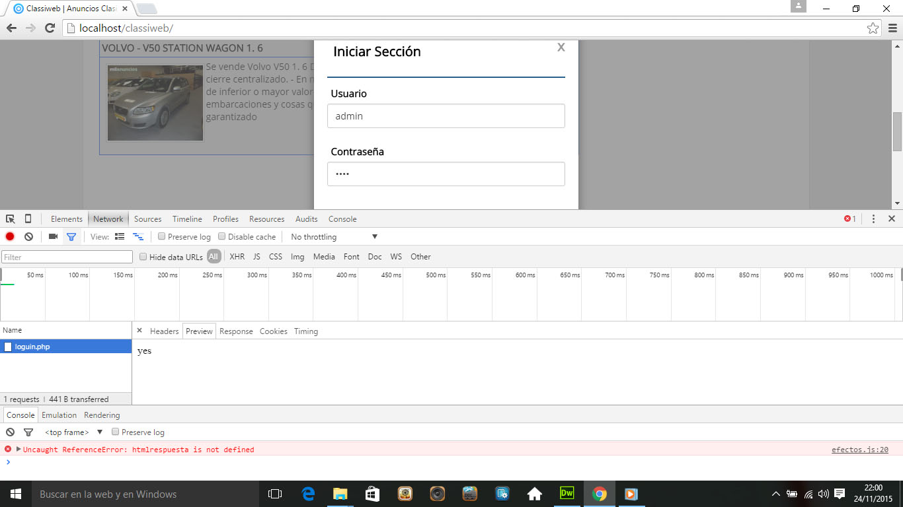Image resolution: width=903 pixels, height=507 pixels.
Task: Click the red record network log button
Action: click(x=10, y=236)
